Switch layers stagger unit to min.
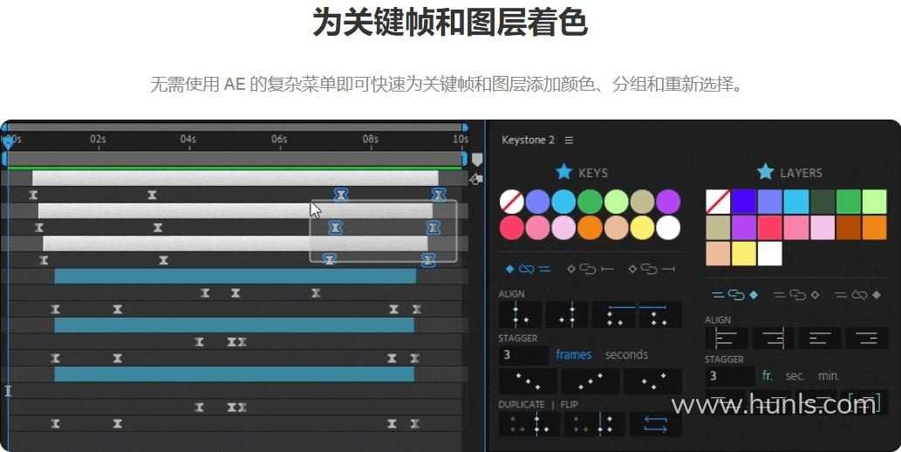 (828, 376)
